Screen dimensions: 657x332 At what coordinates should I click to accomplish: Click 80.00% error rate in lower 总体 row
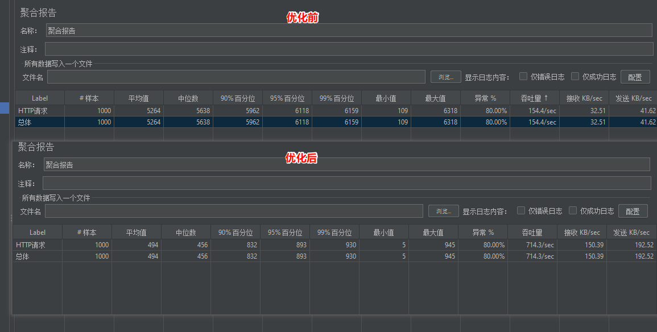(494, 256)
